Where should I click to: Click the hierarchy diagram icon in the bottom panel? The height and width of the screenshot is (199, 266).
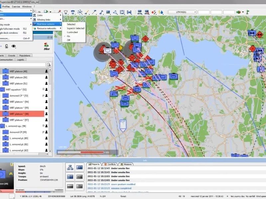tap(70, 167)
